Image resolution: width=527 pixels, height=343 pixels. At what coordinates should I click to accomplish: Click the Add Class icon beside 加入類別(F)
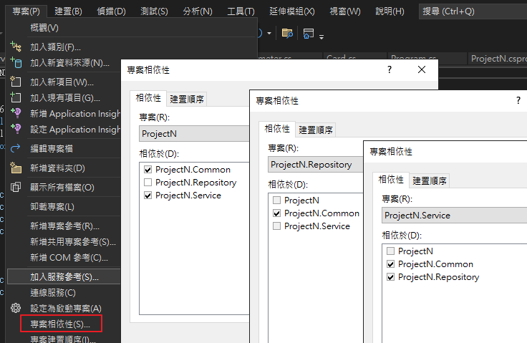(x=16, y=47)
